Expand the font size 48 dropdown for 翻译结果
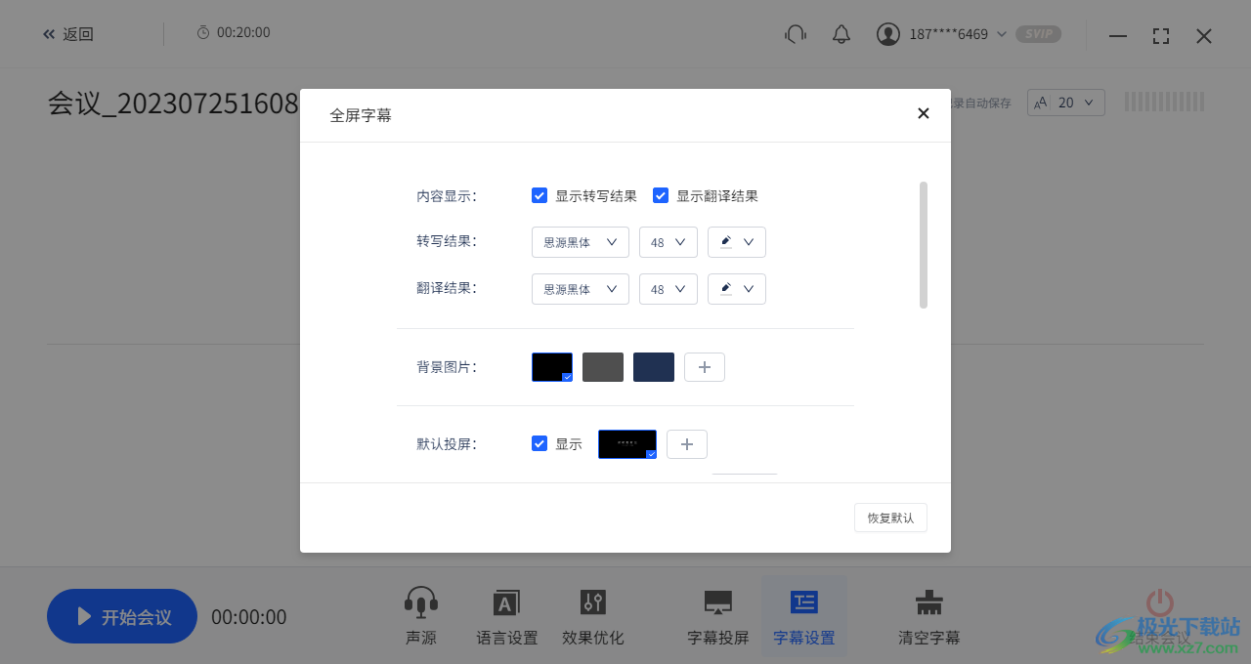Screen dimensions: 1251x664 pyautogui.click(x=668, y=288)
